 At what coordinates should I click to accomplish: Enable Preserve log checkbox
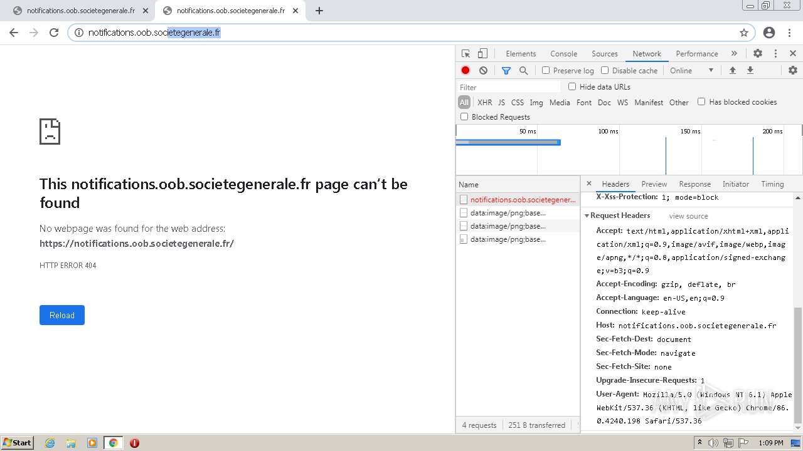click(x=546, y=70)
